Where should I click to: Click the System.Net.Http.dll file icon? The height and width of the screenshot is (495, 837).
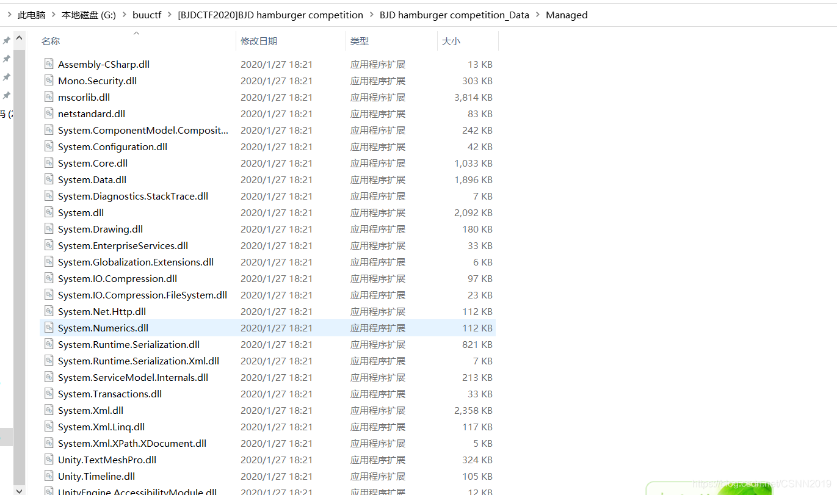point(49,311)
